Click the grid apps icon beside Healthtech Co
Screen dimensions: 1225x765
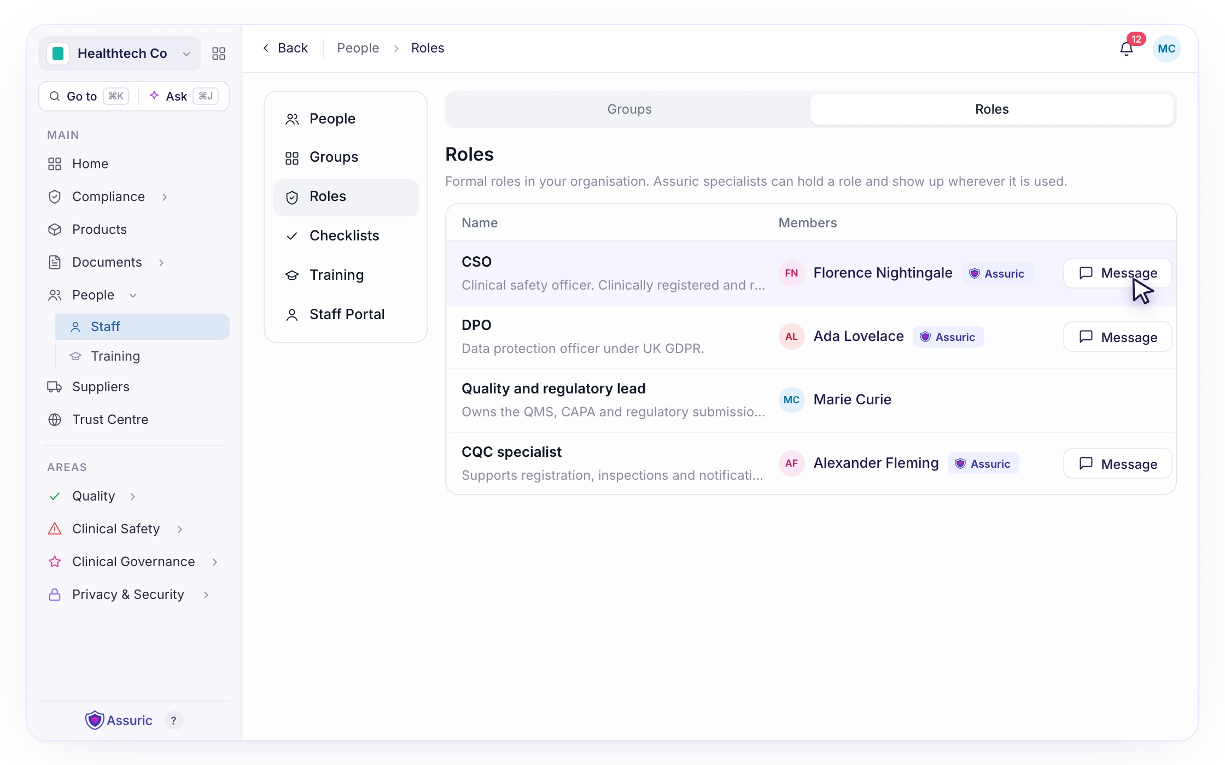[219, 54]
